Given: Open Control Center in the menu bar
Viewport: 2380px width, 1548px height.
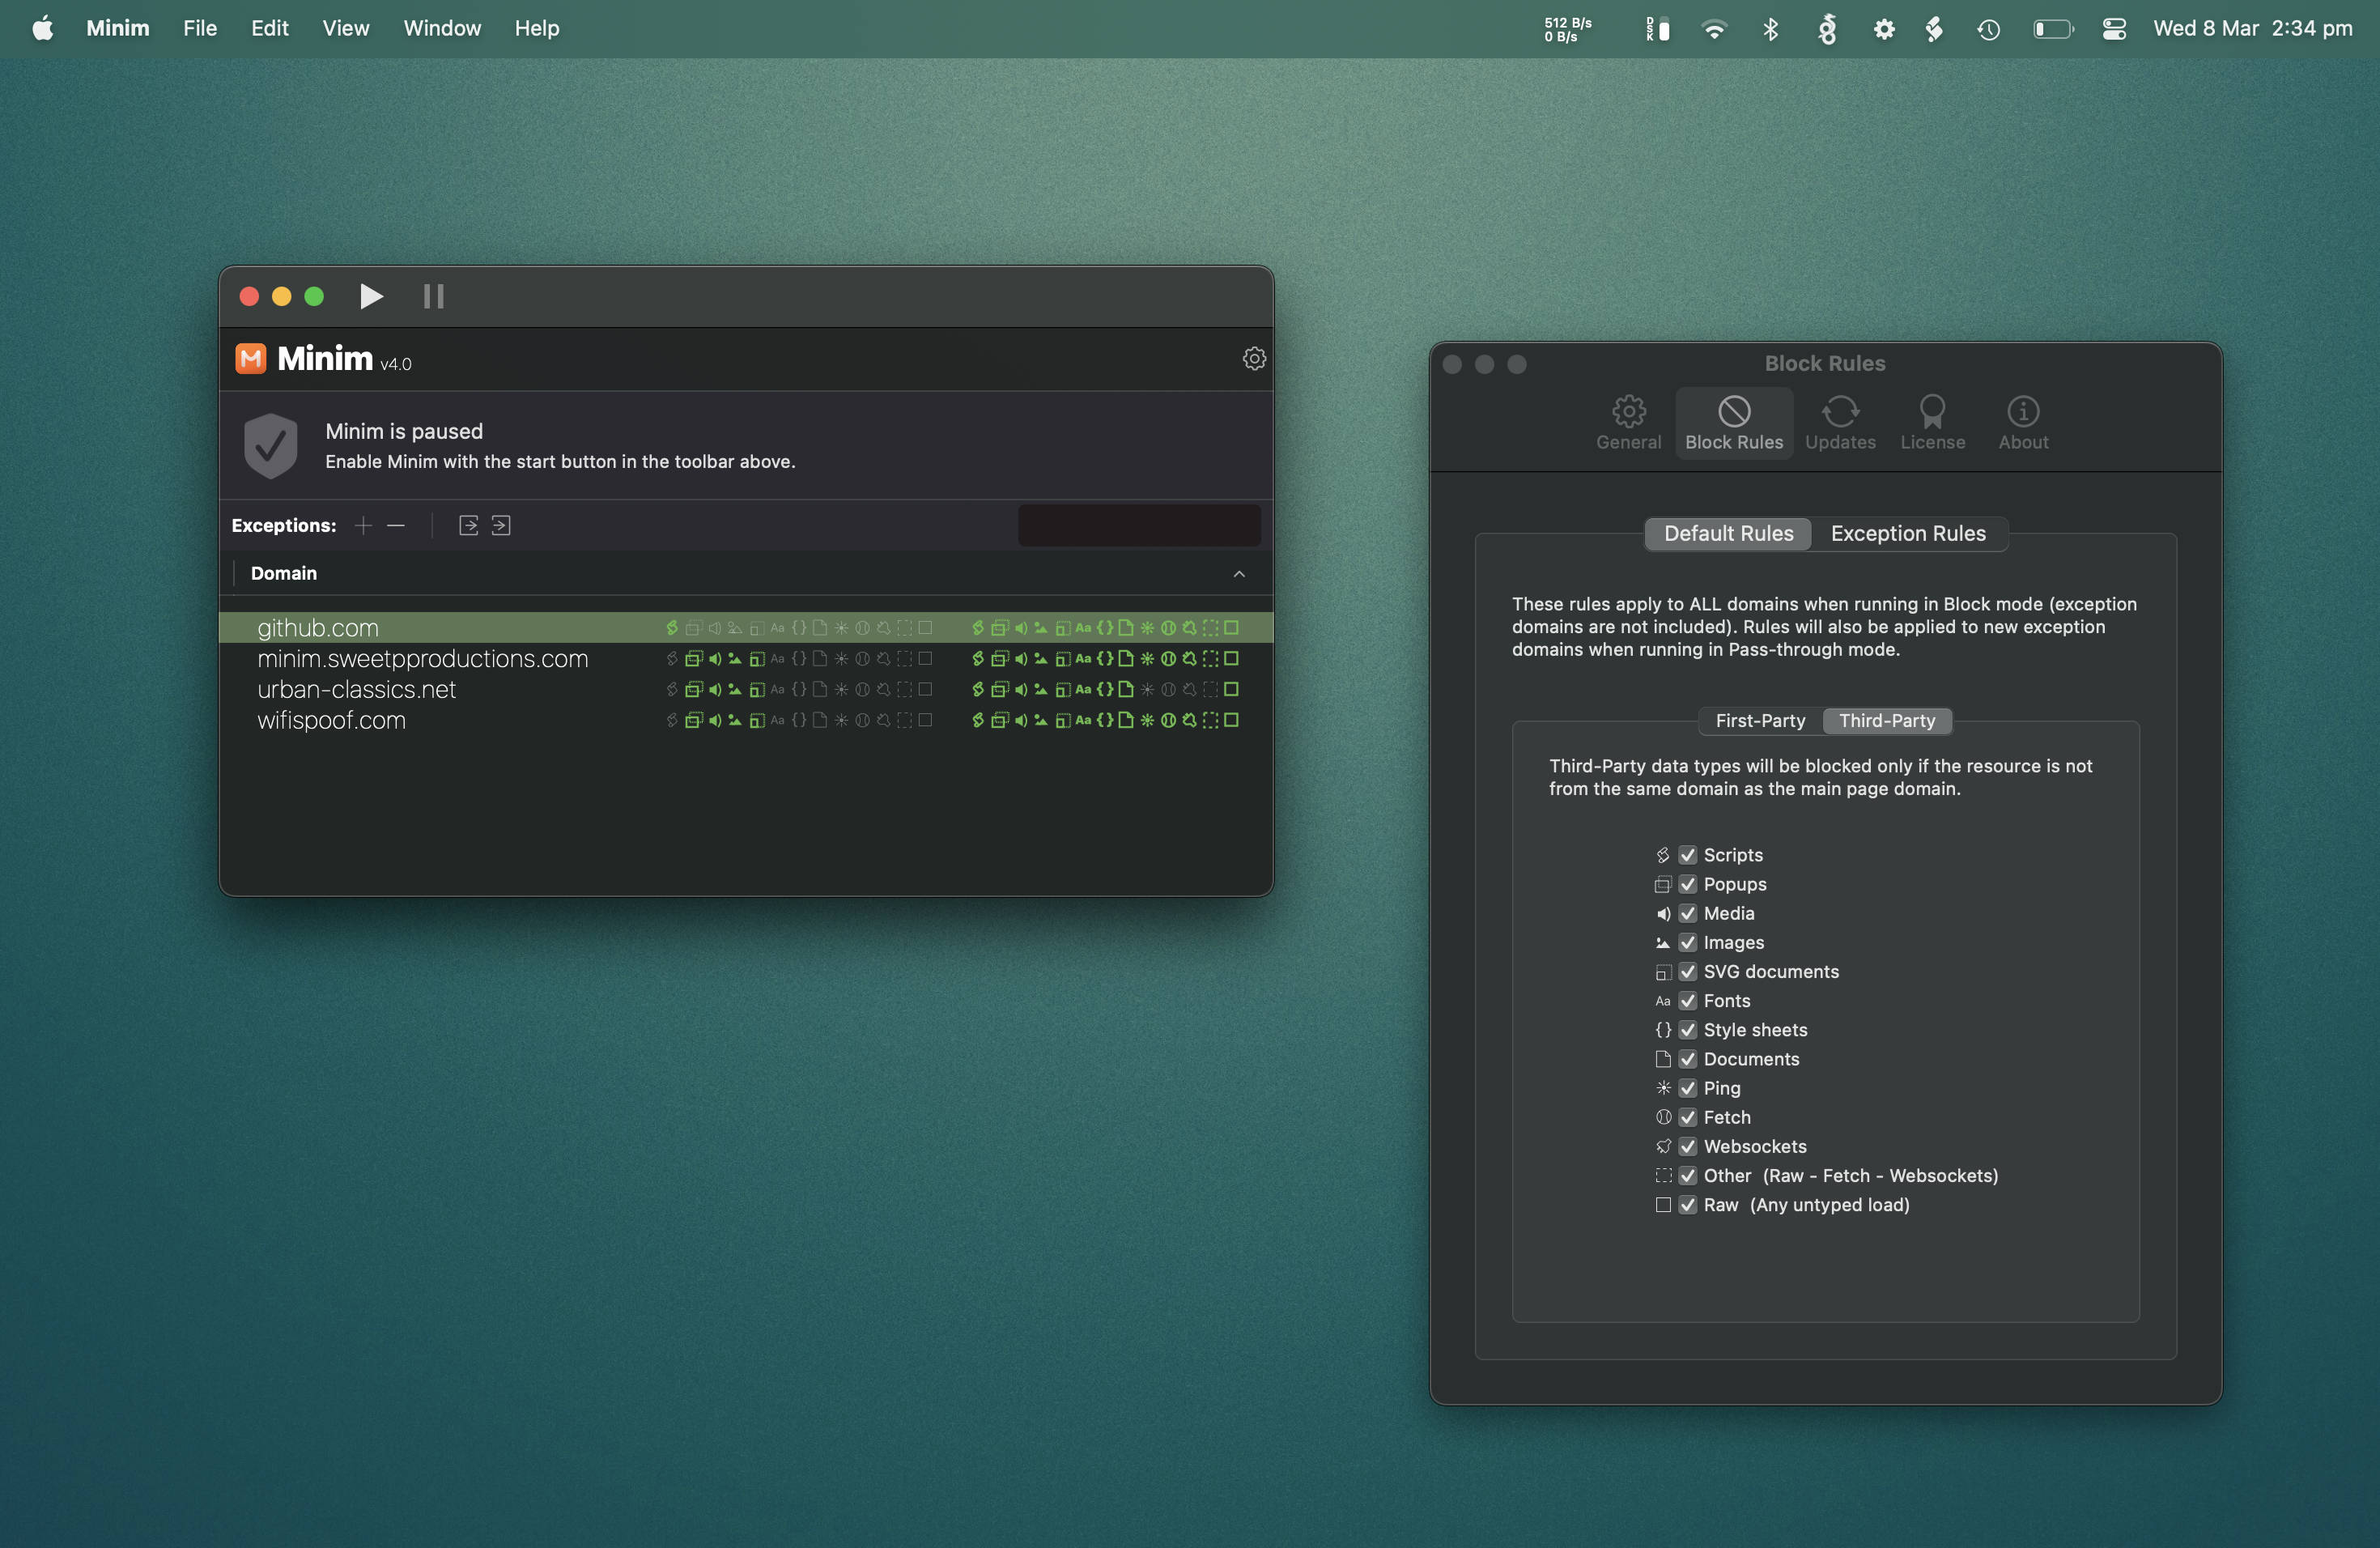Looking at the screenshot, I should point(2114,29).
